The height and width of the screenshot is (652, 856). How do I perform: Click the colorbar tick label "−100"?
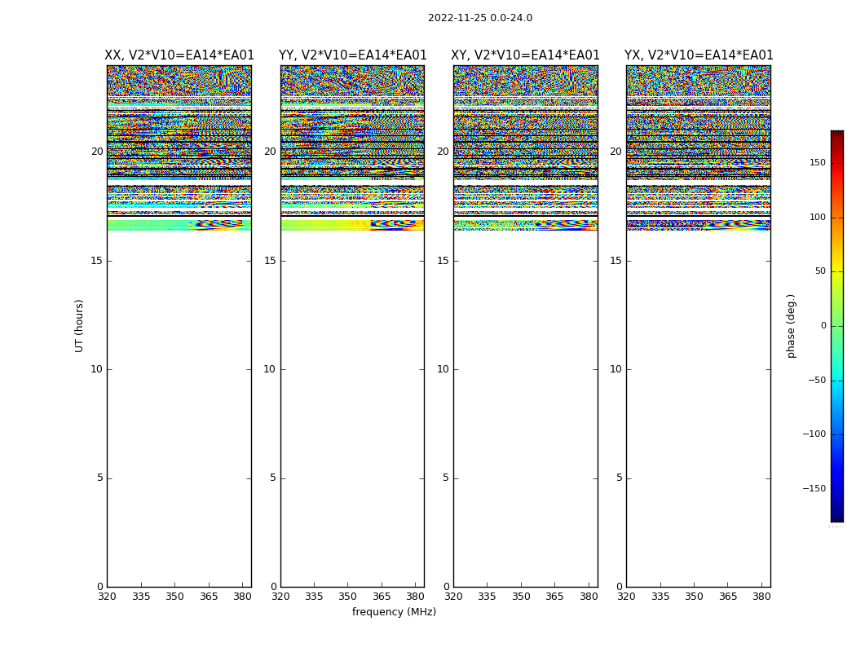(814, 434)
